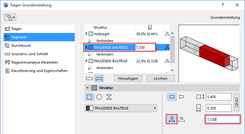
Task: Select the single-segment beam toggle
Action: 90,78
